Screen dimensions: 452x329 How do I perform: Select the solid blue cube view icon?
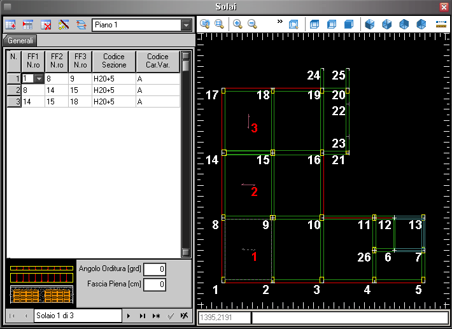349,24
